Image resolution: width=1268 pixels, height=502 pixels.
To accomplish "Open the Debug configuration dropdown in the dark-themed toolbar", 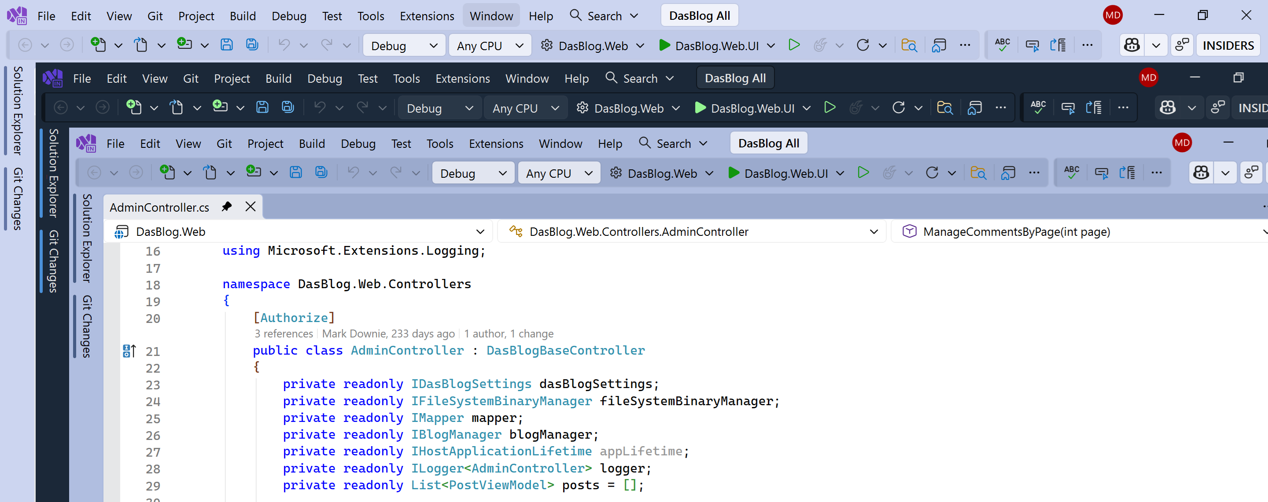I will [439, 108].
